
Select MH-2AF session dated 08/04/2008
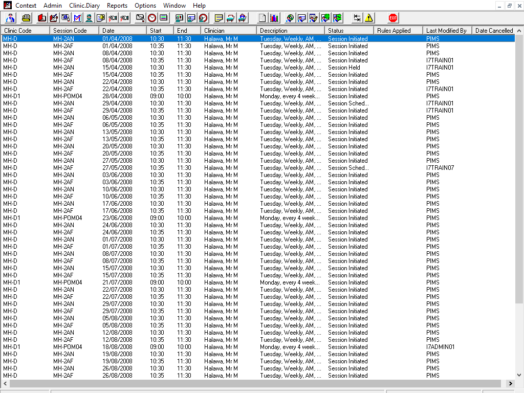pos(258,60)
